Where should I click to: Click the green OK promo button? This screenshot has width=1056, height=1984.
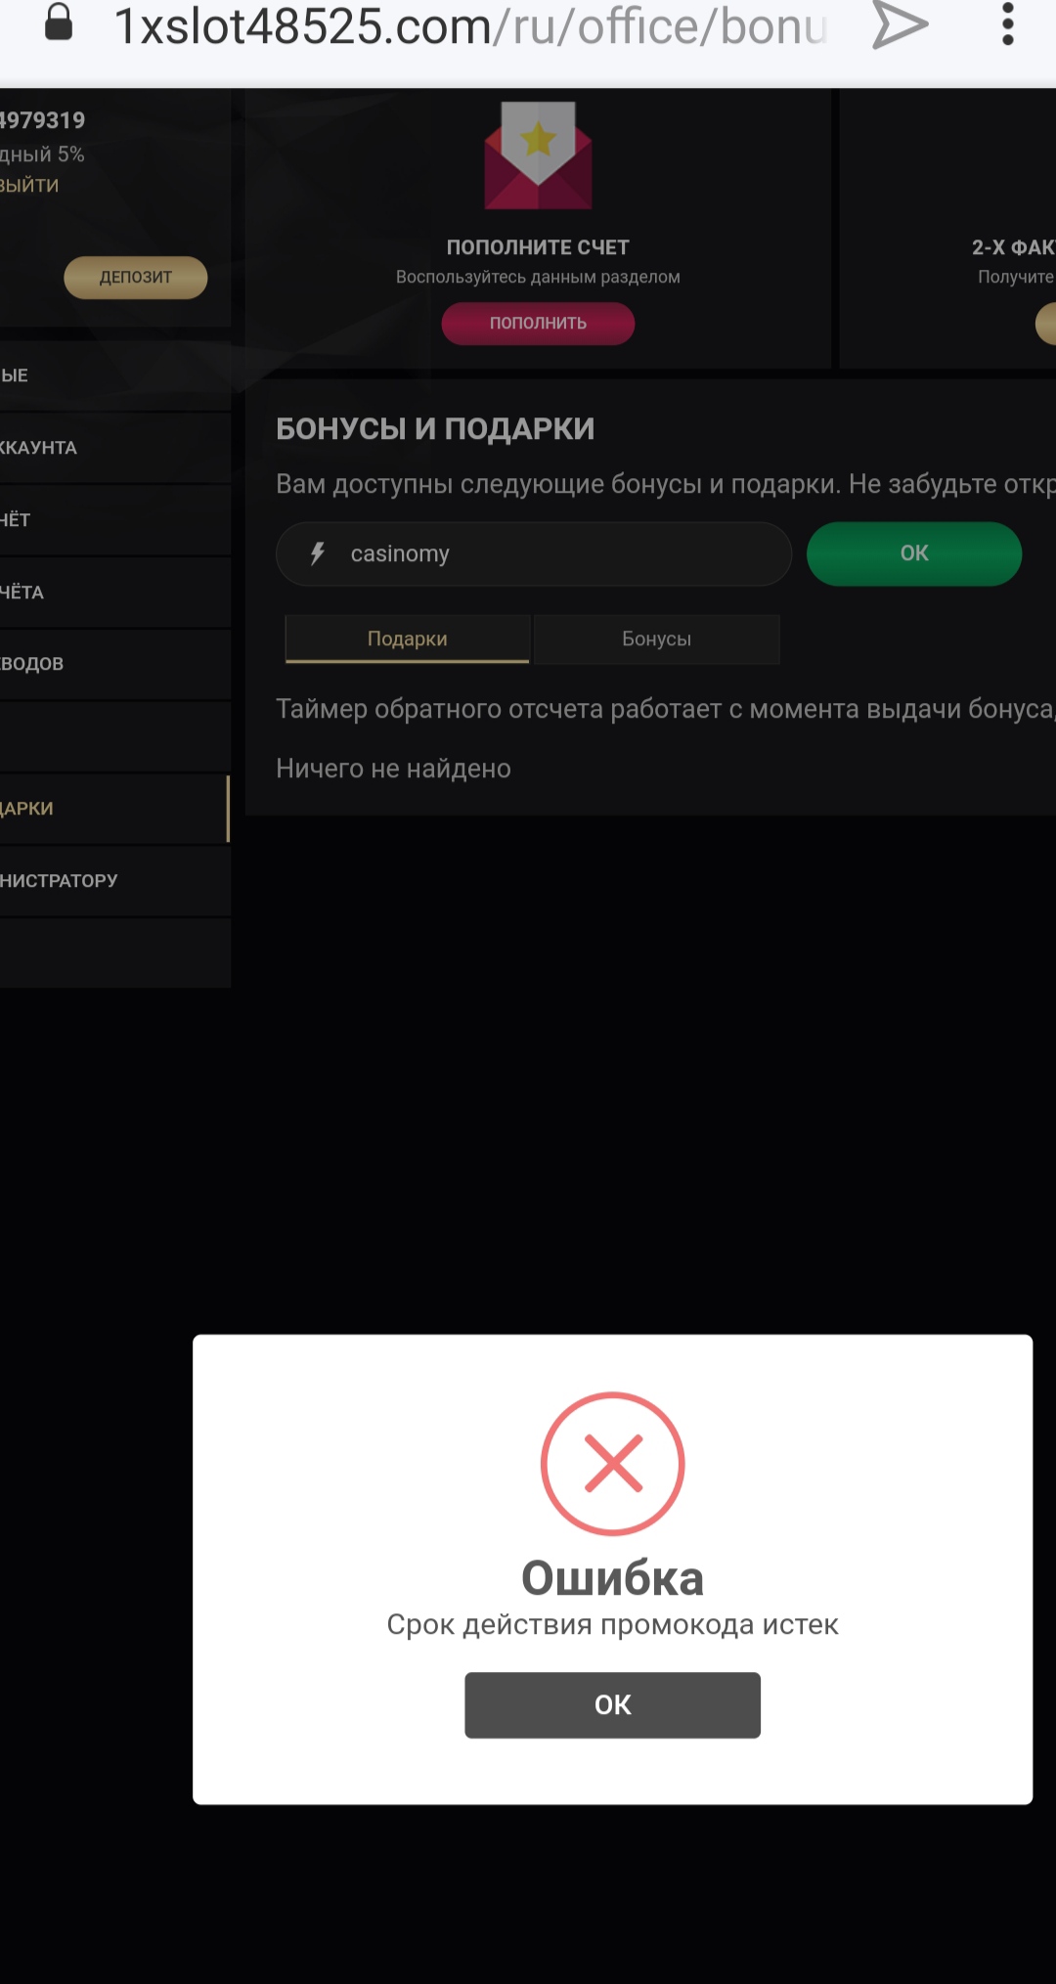[x=914, y=553]
